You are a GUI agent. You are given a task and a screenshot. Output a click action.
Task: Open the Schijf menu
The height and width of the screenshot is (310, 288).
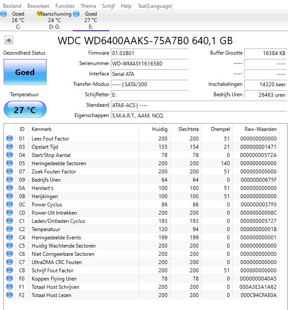point(108,6)
